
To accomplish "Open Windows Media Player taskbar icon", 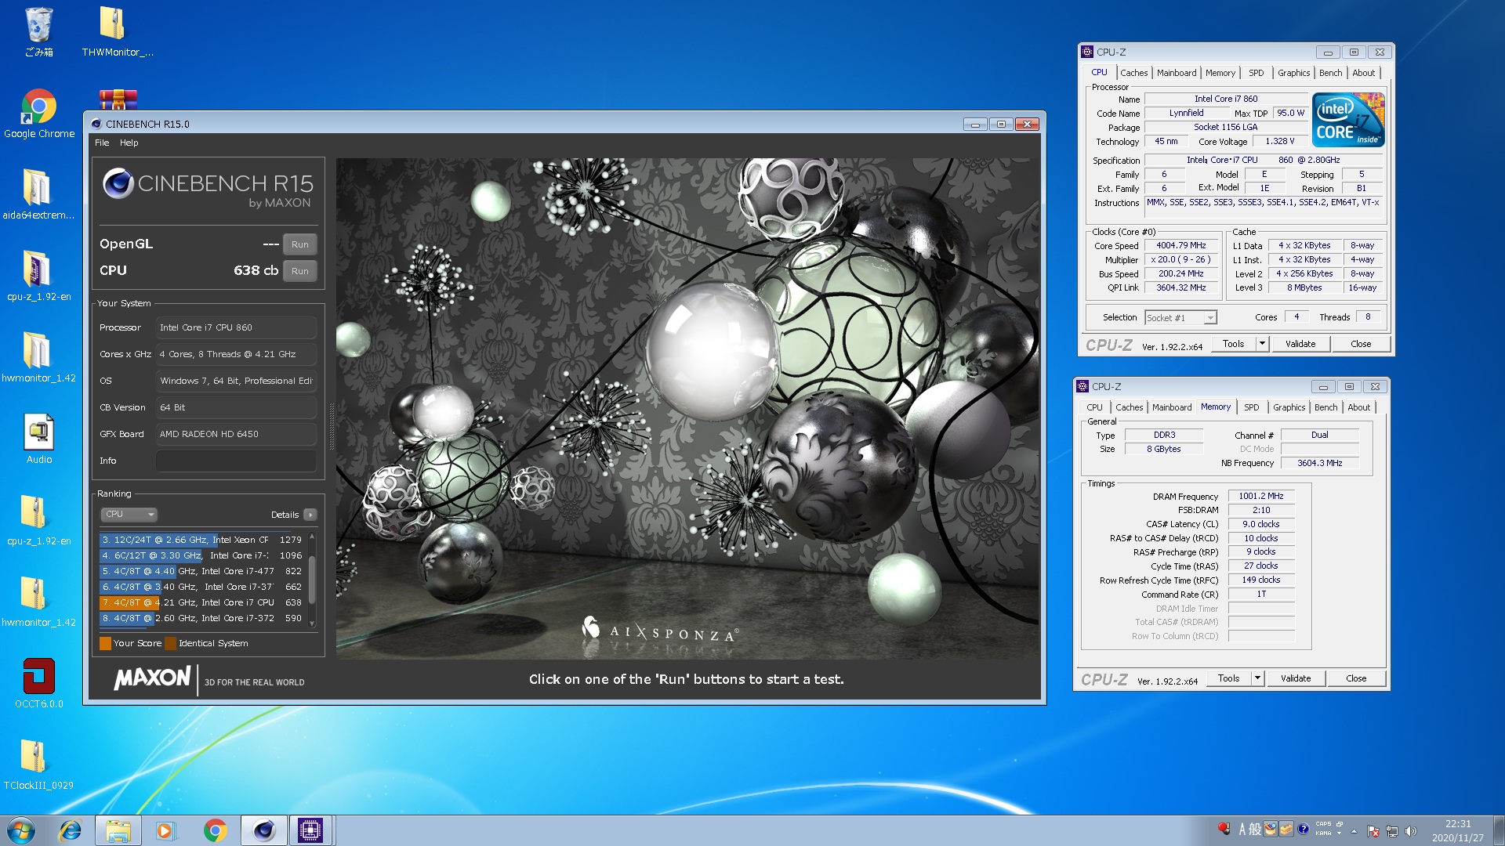I will coord(165,830).
